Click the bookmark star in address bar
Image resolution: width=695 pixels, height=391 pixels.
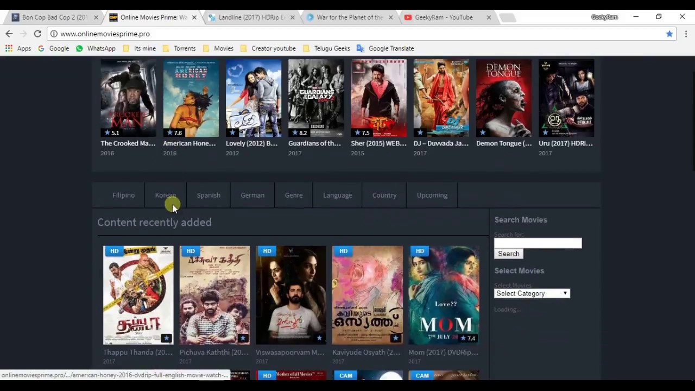(669, 34)
